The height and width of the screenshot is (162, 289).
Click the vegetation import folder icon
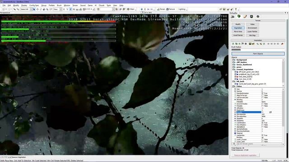253,44
